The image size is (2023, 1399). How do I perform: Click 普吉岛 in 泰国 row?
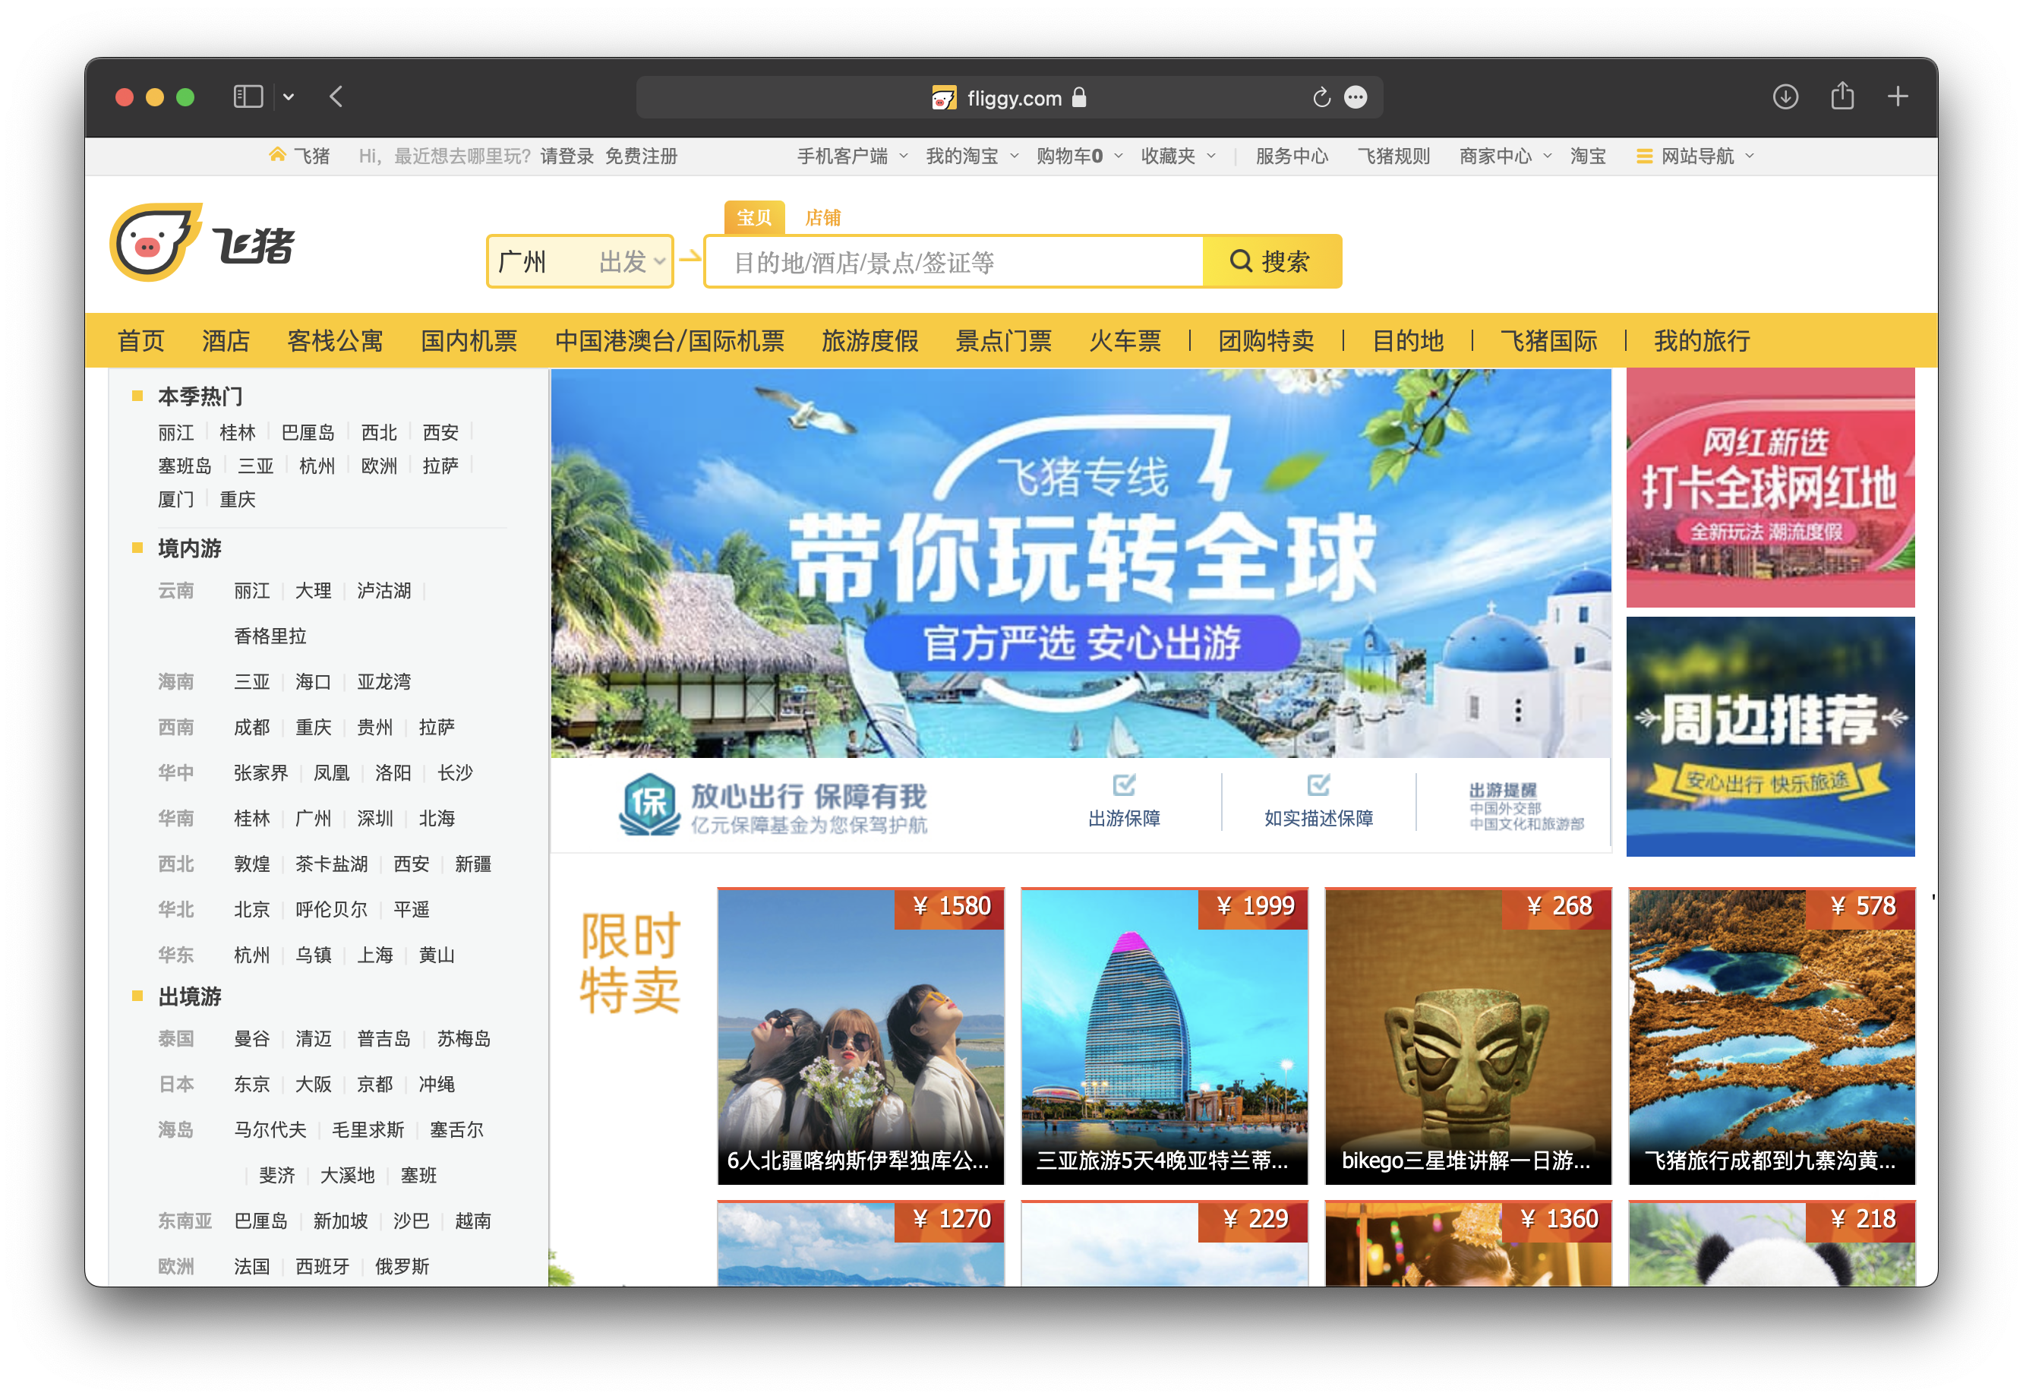pos(384,1039)
